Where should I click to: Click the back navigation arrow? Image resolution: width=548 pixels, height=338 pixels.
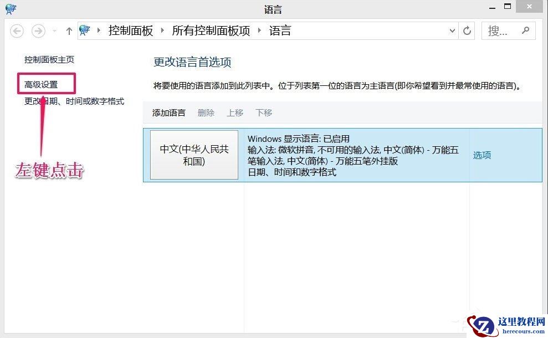17,31
